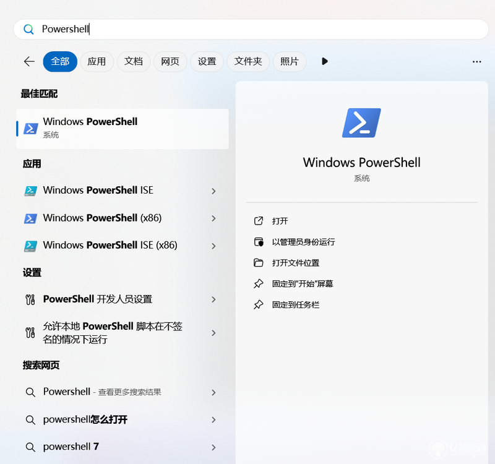
Task: Click search icon beside powershell怎么打开
Action: (x=30, y=420)
